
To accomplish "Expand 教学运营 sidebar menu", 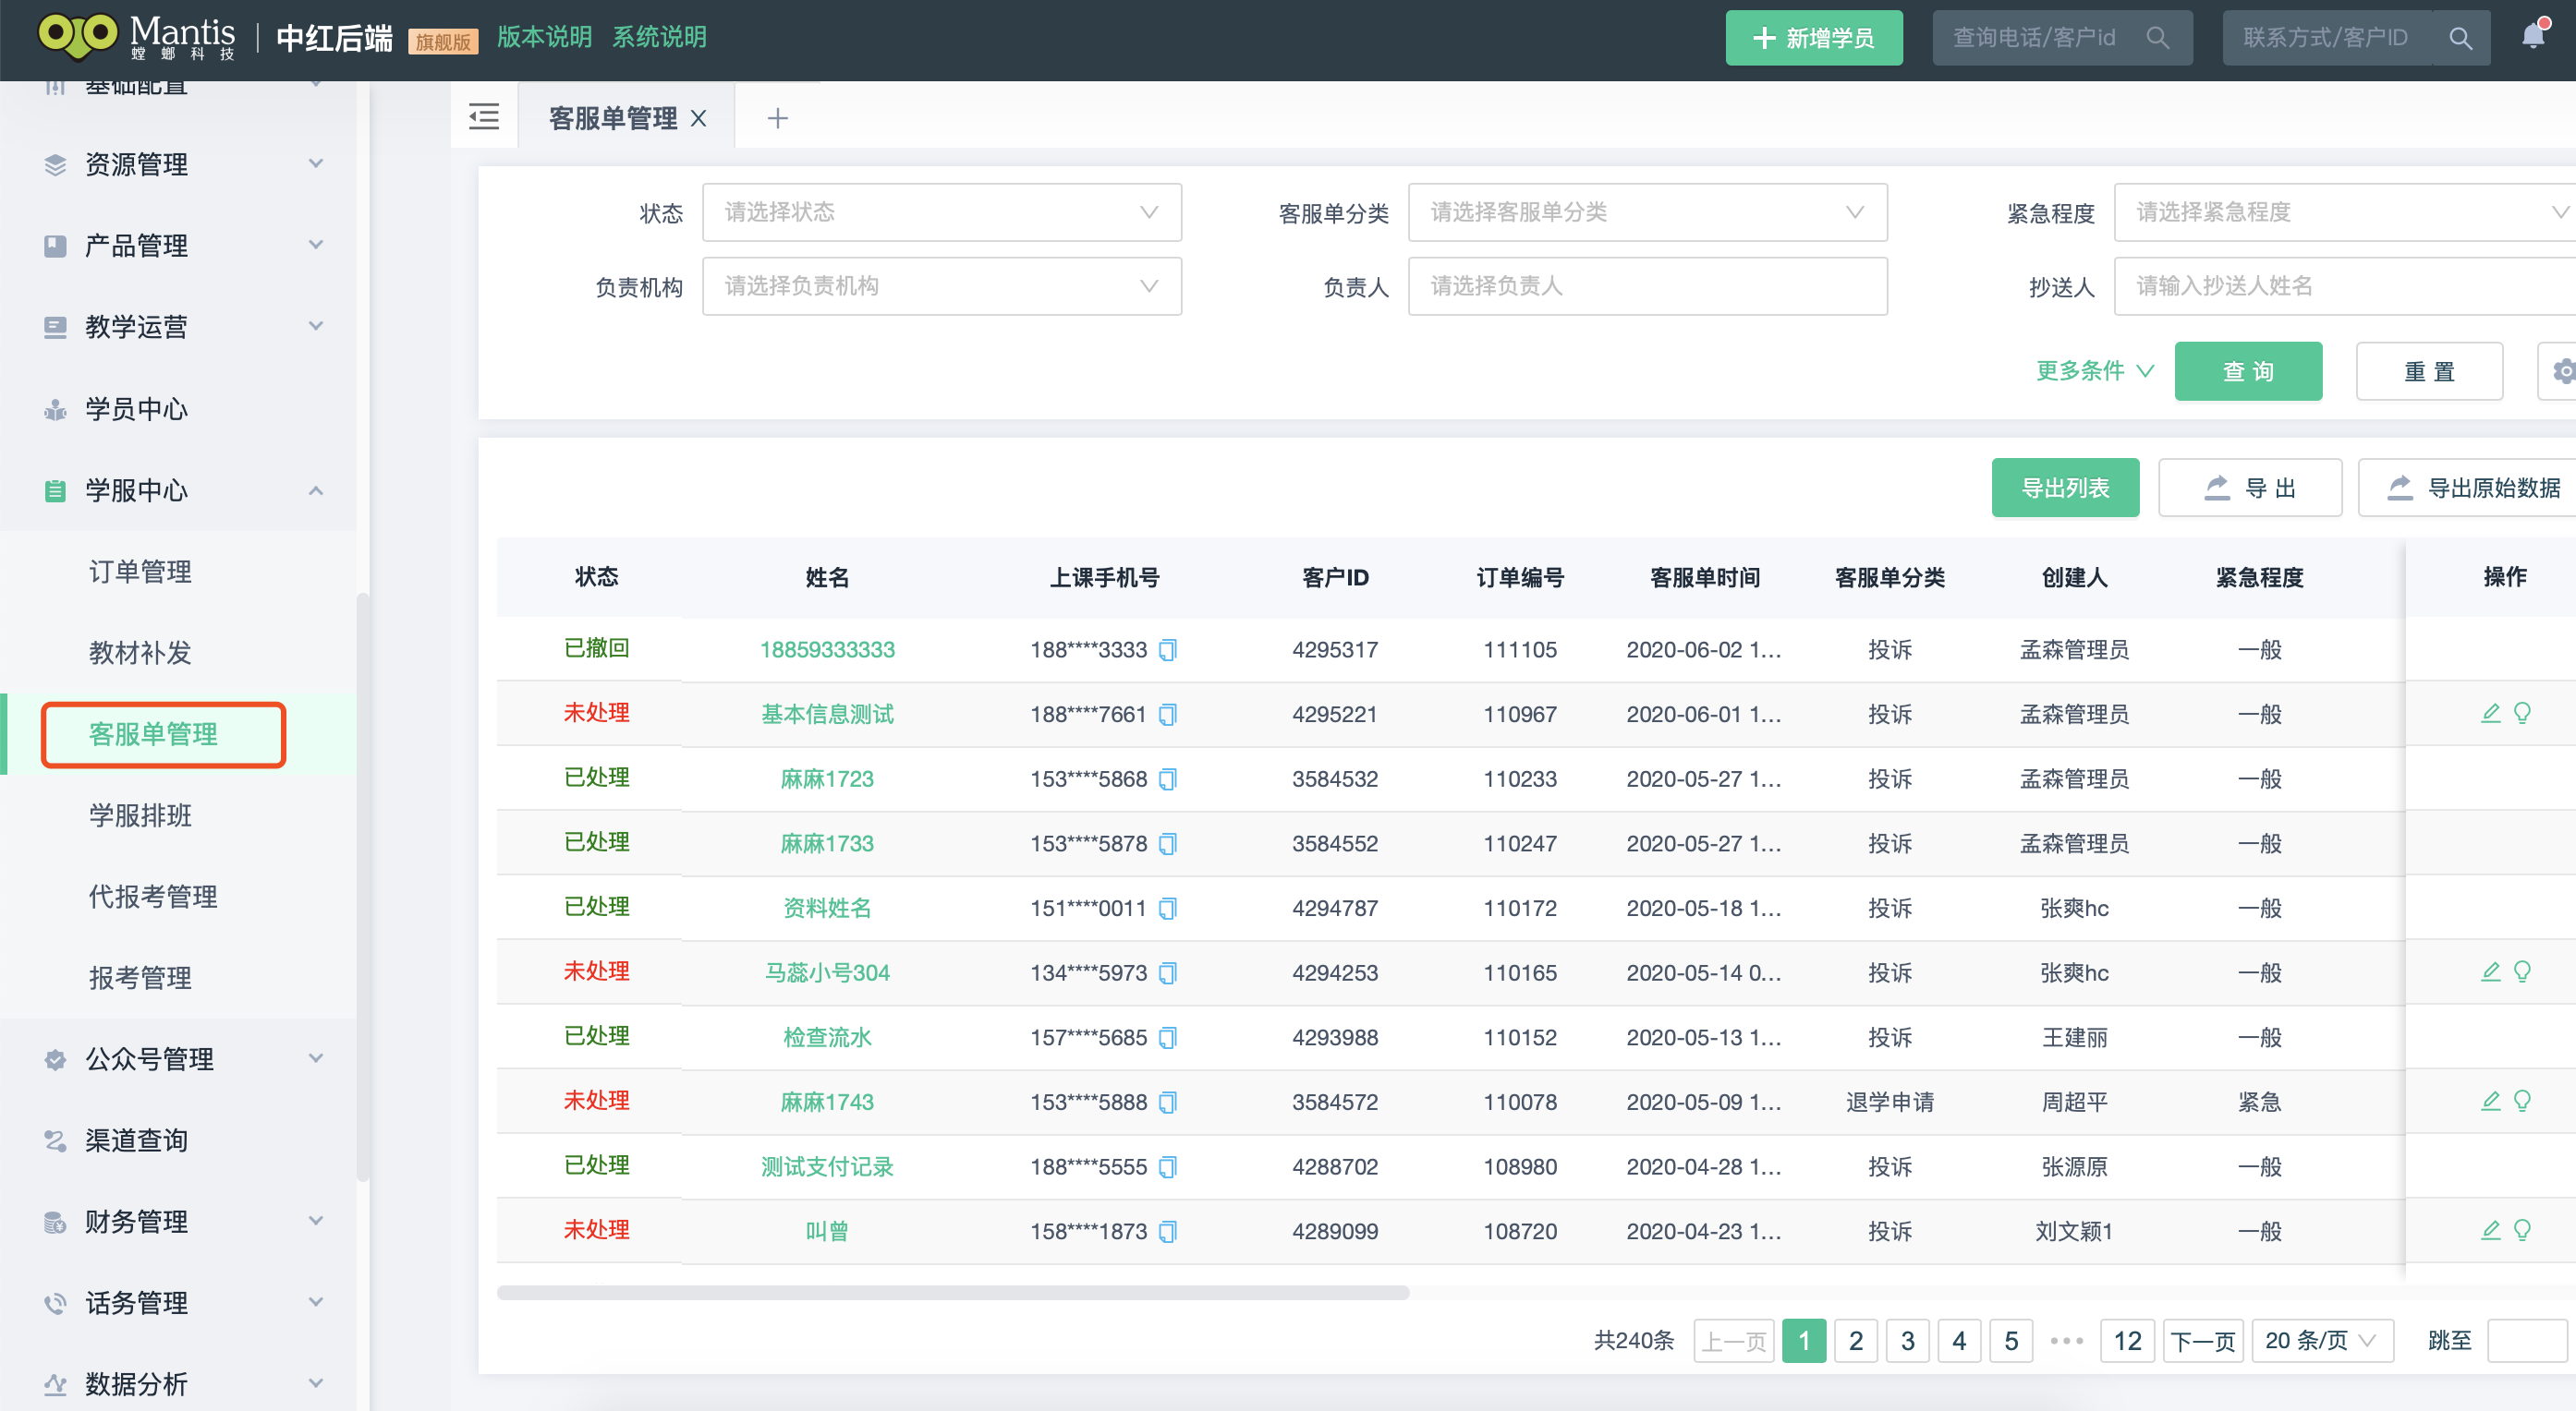I will (x=180, y=327).
